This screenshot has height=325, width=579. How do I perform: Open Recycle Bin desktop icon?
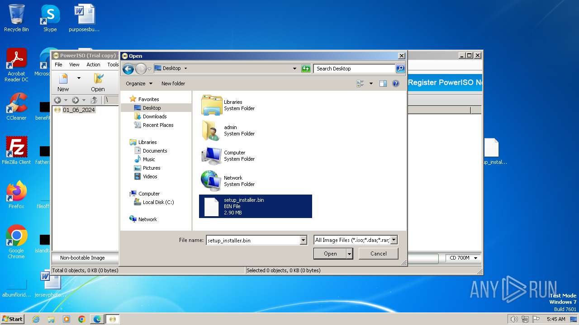tap(16, 18)
